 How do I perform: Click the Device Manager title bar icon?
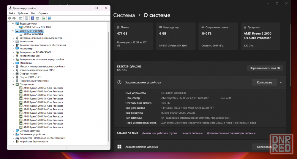[x=10, y=8]
